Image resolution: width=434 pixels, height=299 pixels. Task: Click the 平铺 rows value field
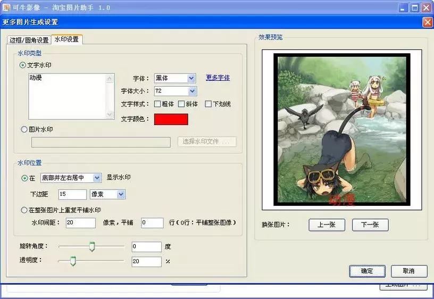[152, 222]
